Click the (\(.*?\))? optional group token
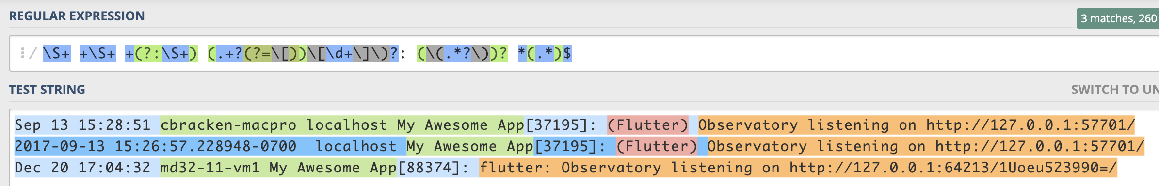This screenshot has height=186, width=1159. coord(462,53)
